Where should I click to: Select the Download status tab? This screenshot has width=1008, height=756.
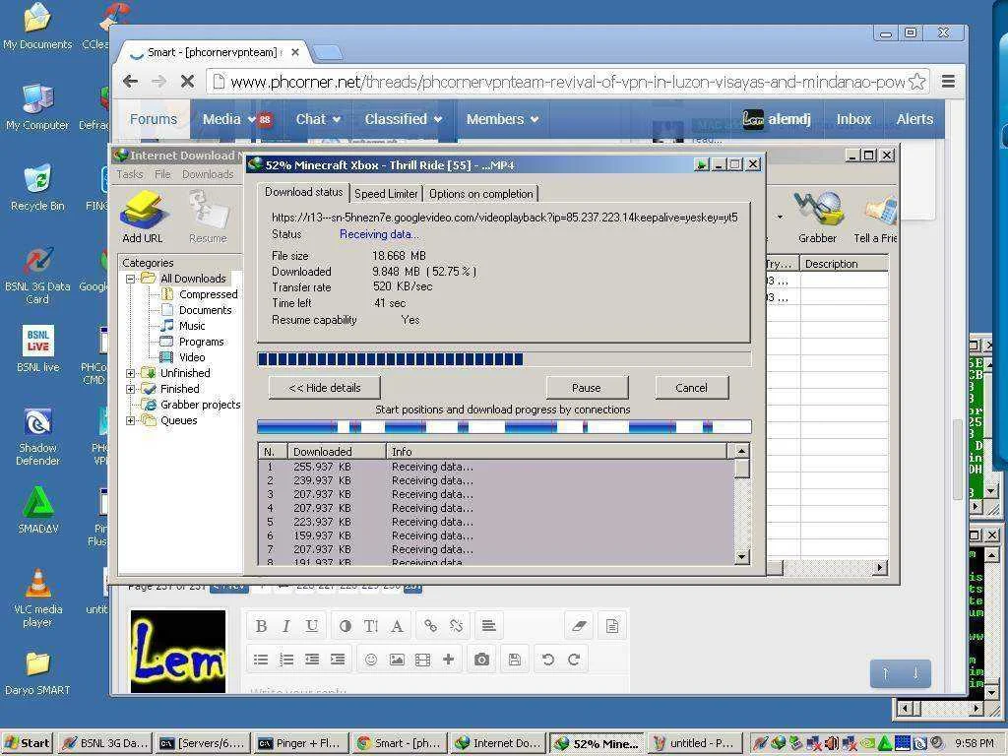(x=303, y=192)
